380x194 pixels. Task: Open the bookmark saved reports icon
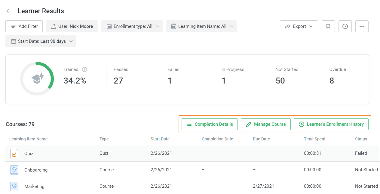click(x=328, y=26)
